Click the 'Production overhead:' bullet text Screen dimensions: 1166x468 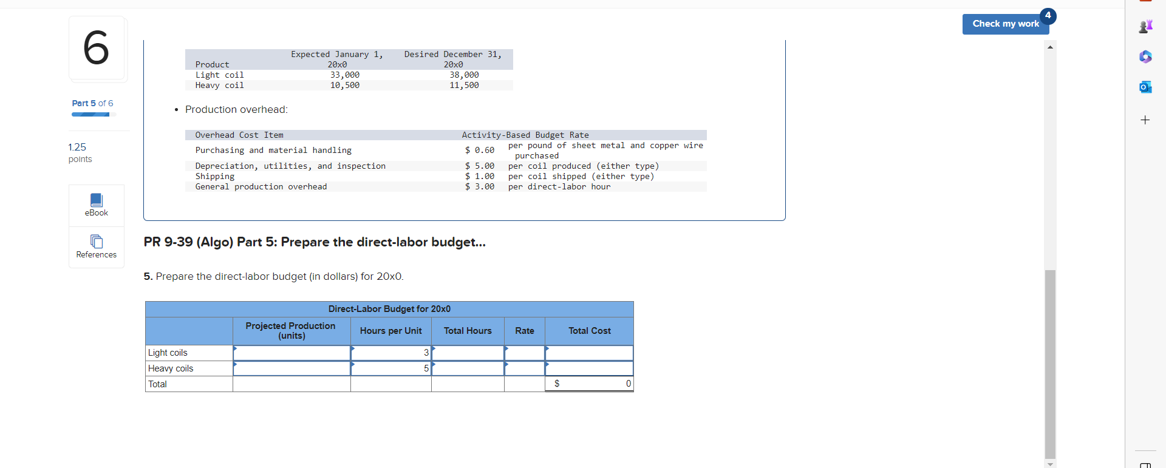tap(236, 110)
